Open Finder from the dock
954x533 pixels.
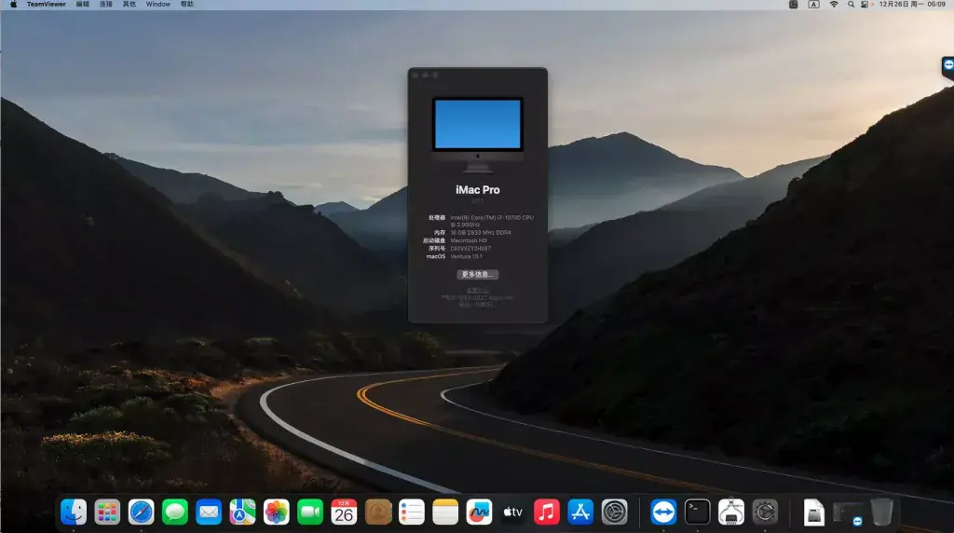coord(74,512)
